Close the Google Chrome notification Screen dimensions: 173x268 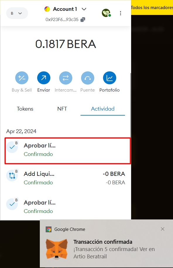pyautogui.click(x=162, y=229)
